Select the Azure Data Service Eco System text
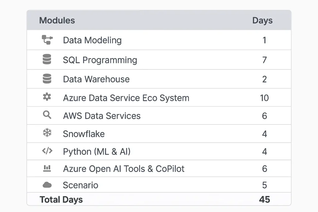This screenshot has width=318, height=212. point(126,98)
